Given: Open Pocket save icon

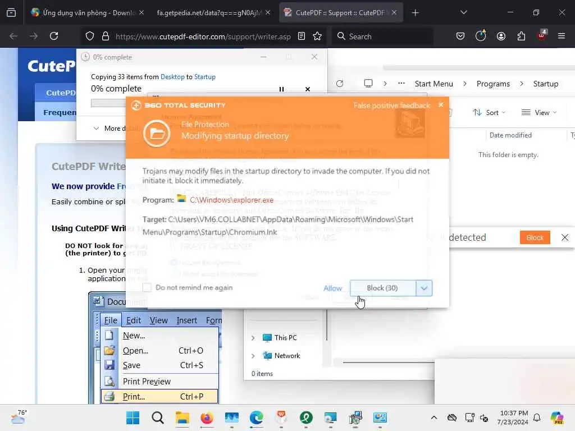Looking at the screenshot, I should pyautogui.click(x=460, y=36).
